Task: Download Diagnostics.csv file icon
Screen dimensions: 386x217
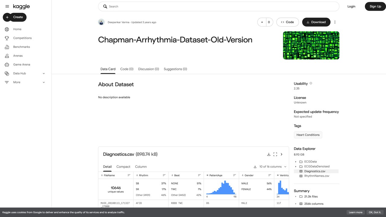Action: click(x=269, y=154)
